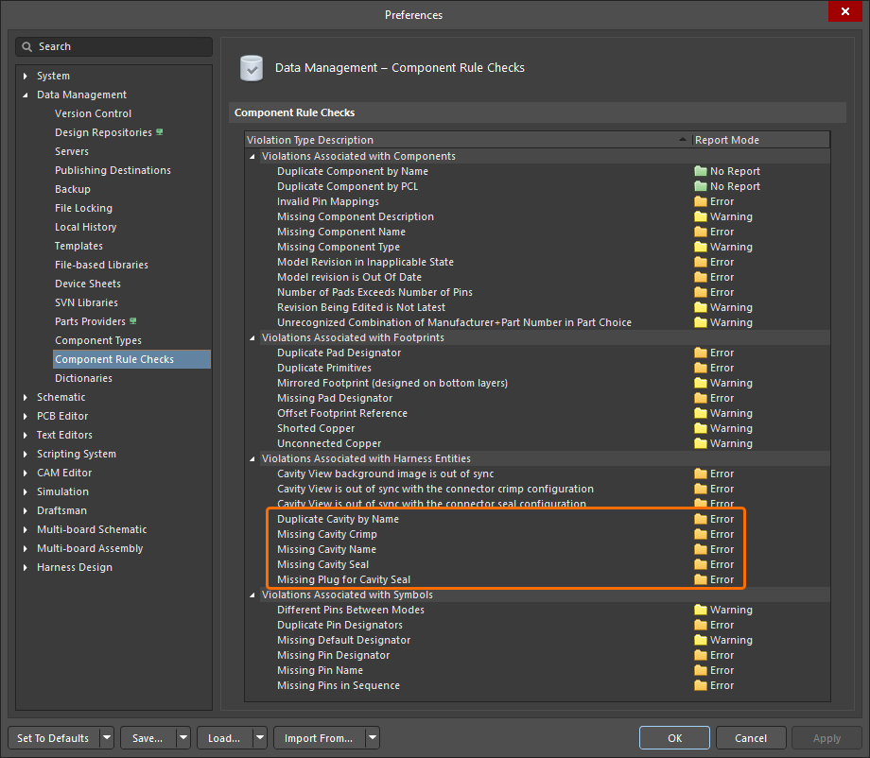The width and height of the screenshot is (870, 758).
Task: Click the folder icon for Model revision is Out Of Date
Action: (700, 277)
